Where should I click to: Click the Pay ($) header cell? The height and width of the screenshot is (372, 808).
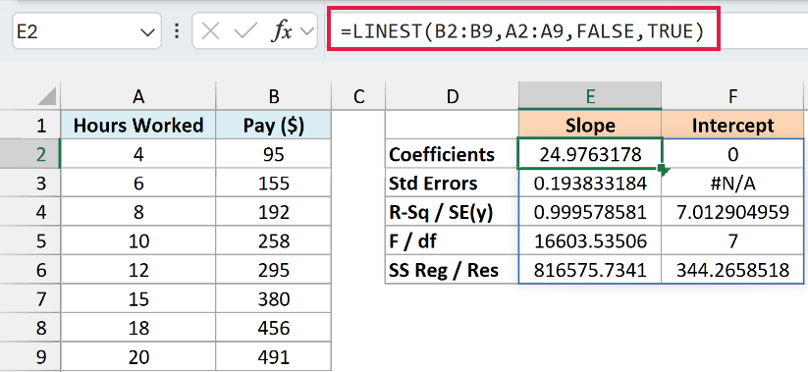tap(274, 126)
